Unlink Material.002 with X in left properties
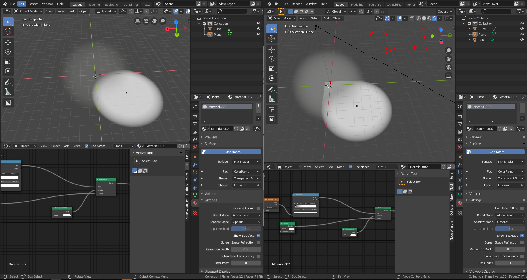 (247, 129)
